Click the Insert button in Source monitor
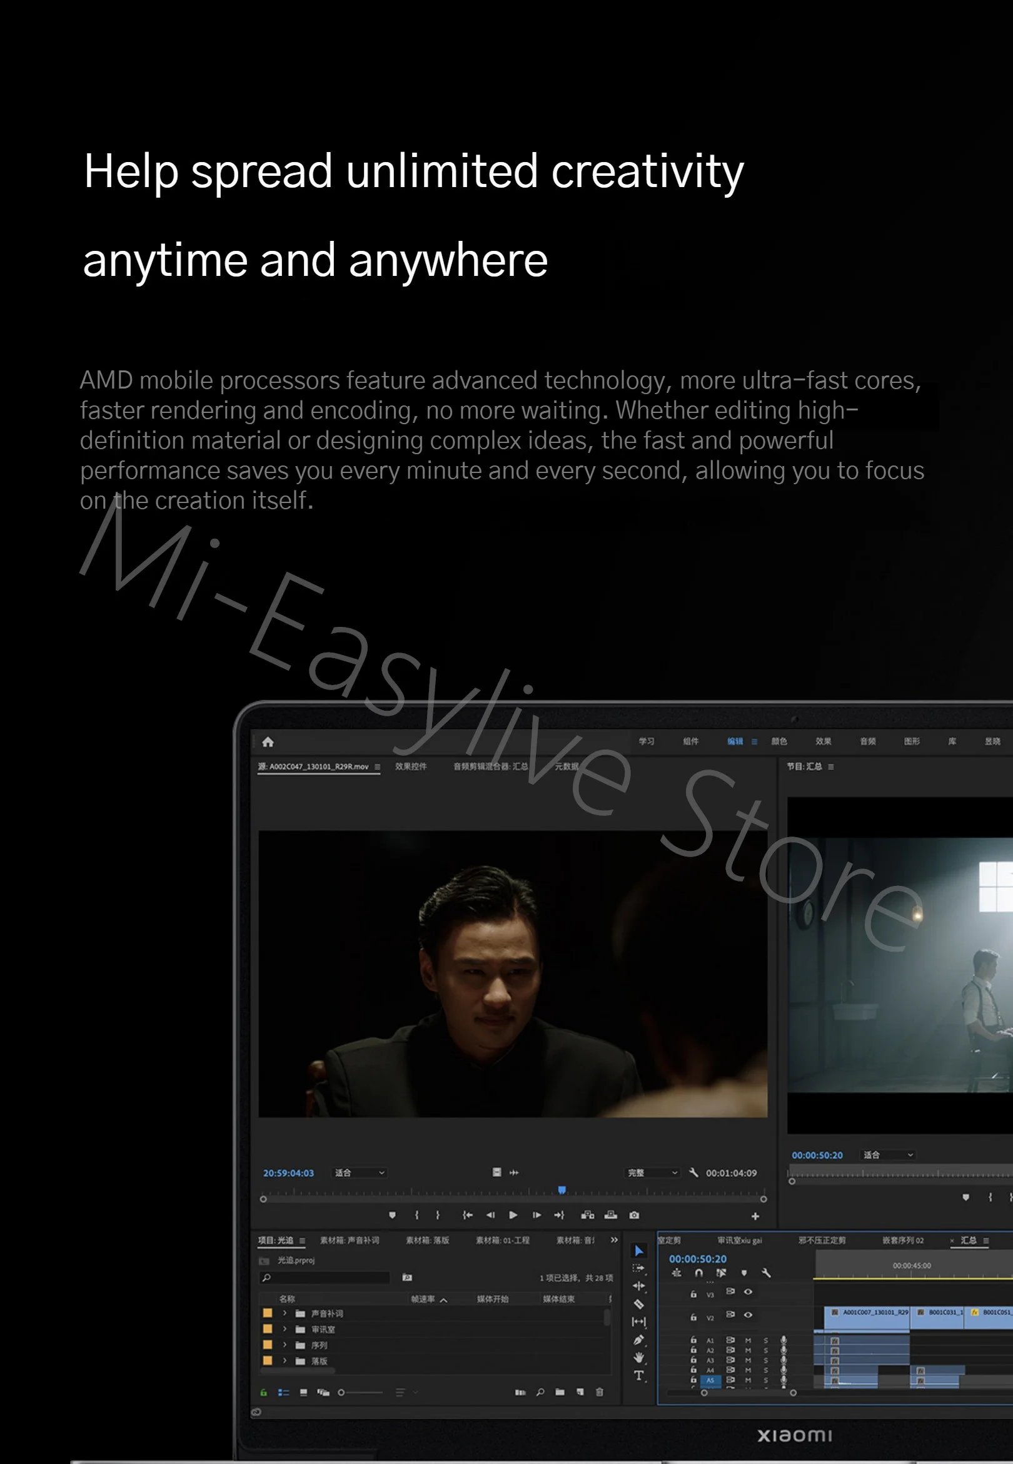 point(588,1215)
